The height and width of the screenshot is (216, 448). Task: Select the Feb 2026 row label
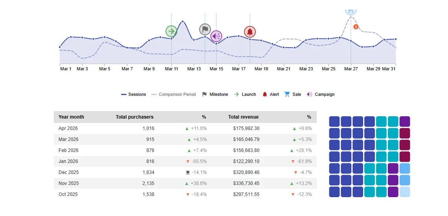coord(68,150)
